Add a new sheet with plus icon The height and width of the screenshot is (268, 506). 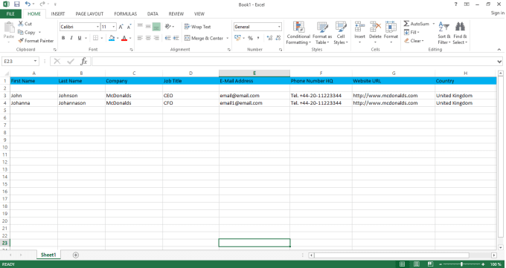point(75,255)
